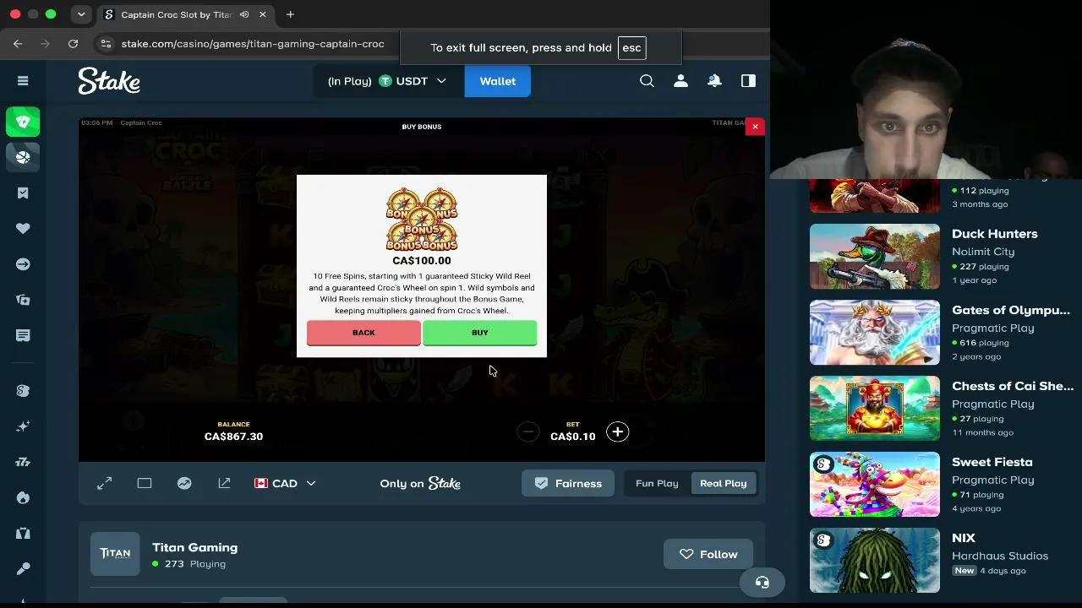Open the Sweet Fiesta game thumbnail
Screen dimensions: 1082x608
coord(875,484)
